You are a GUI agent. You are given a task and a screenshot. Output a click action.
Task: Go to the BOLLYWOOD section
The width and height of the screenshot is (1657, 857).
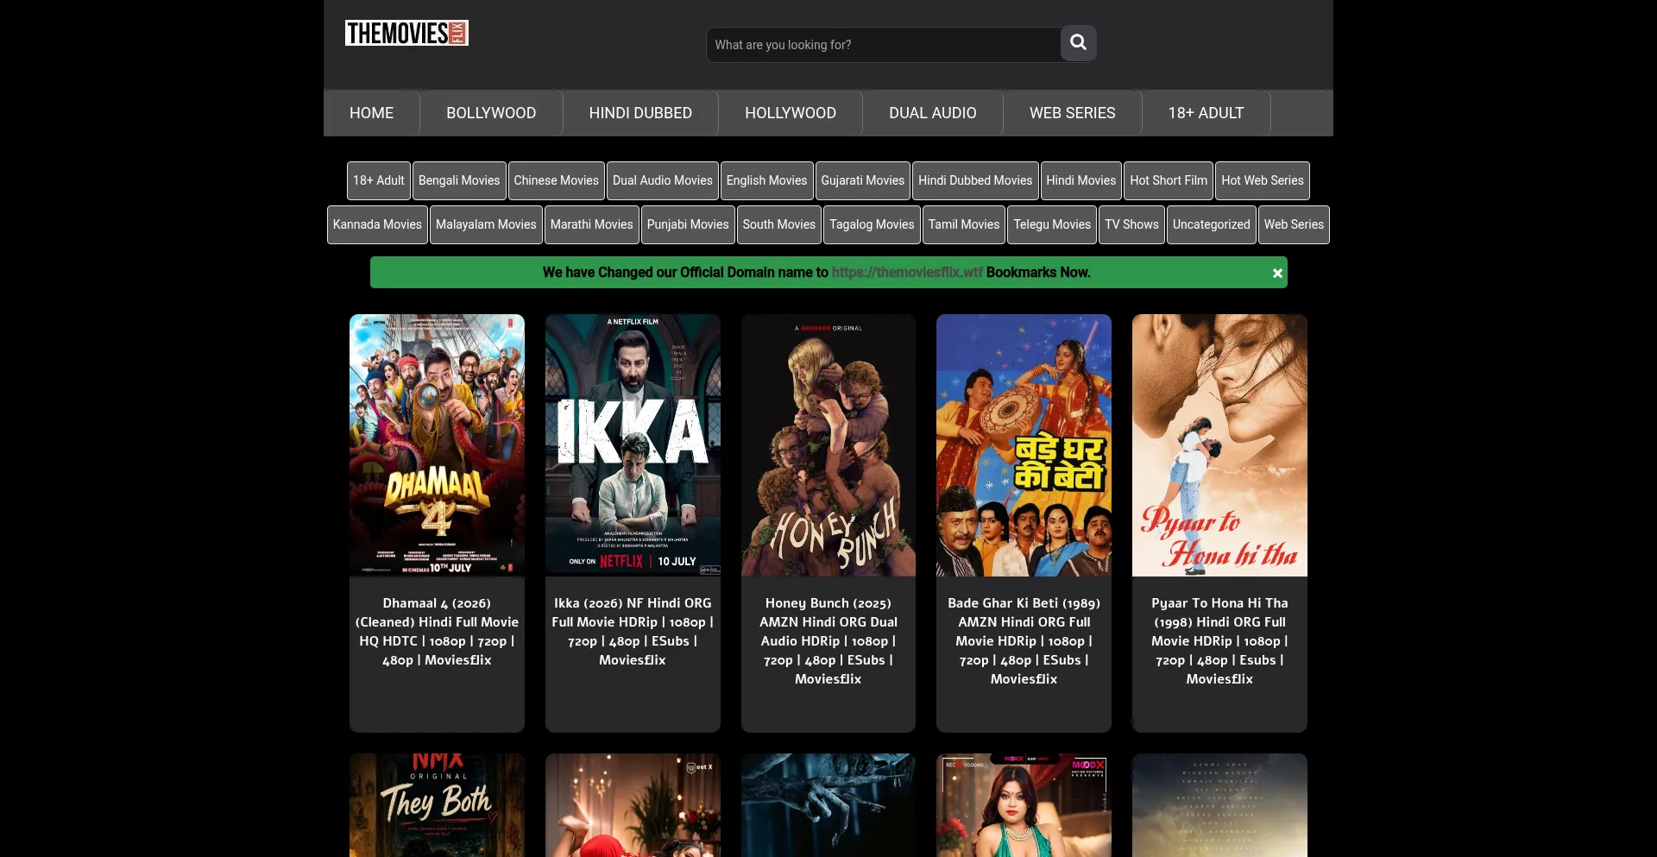click(x=491, y=113)
